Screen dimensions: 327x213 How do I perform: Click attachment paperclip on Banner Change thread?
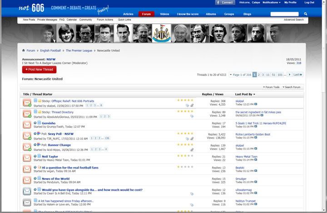(192, 150)
